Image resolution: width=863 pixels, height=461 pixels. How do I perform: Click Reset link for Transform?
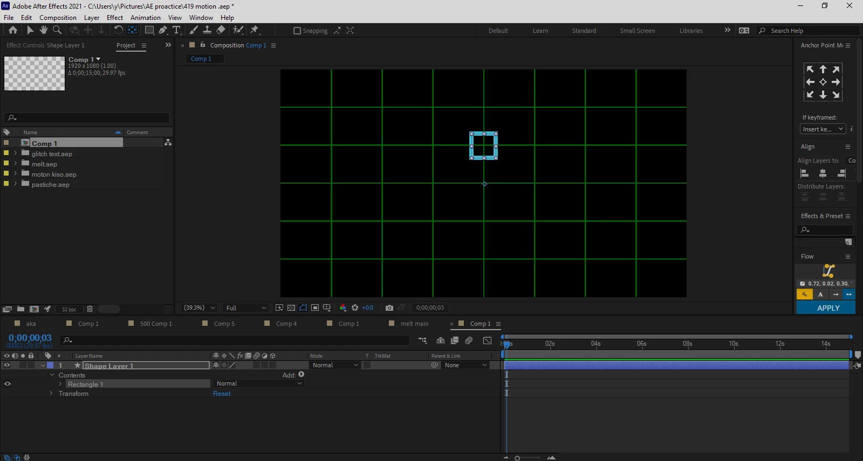click(222, 394)
